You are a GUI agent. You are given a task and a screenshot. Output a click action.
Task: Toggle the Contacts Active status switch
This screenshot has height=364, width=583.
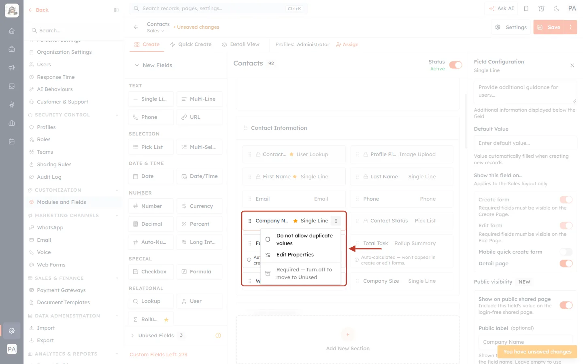coord(456,65)
